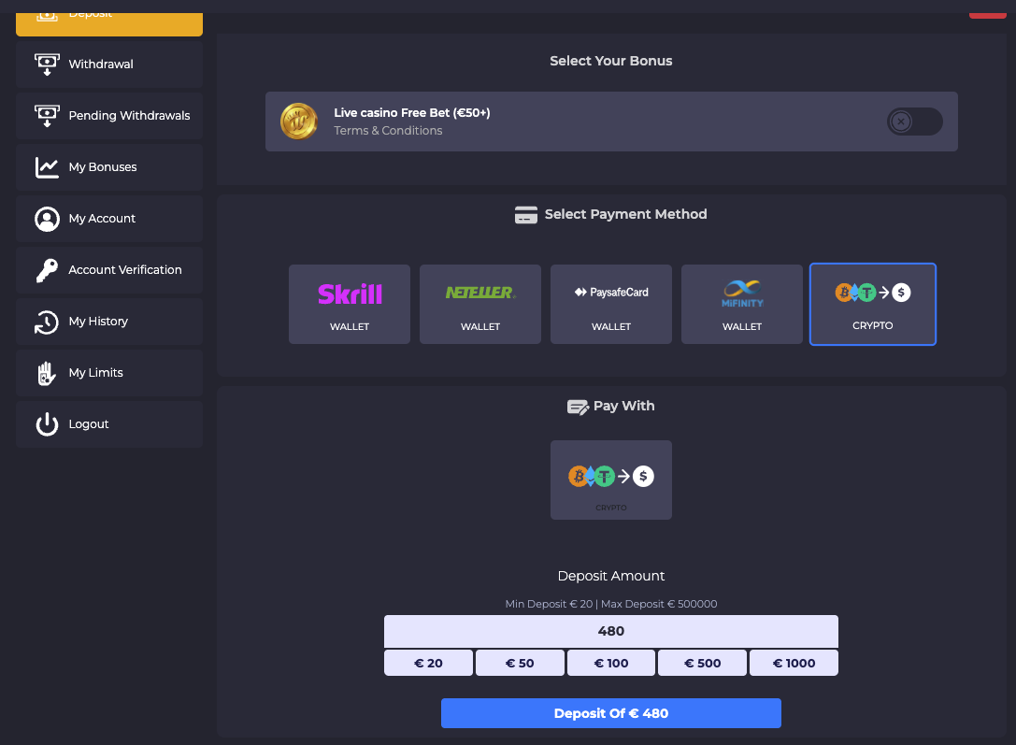The width and height of the screenshot is (1016, 745).
Task: Choose the MiFinity wallet payment method
Action: 742,304
